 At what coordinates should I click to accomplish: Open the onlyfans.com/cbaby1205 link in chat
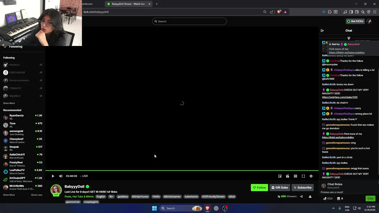(x=340, y=97)
